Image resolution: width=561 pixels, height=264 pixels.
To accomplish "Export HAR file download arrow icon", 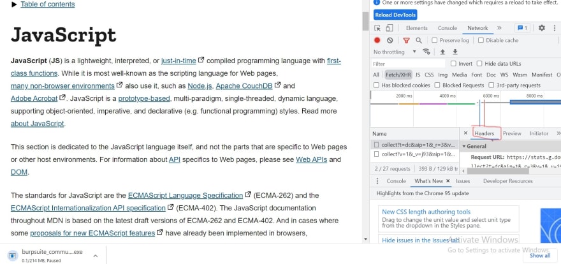I will pyautogui.click(x=455, y=52).
